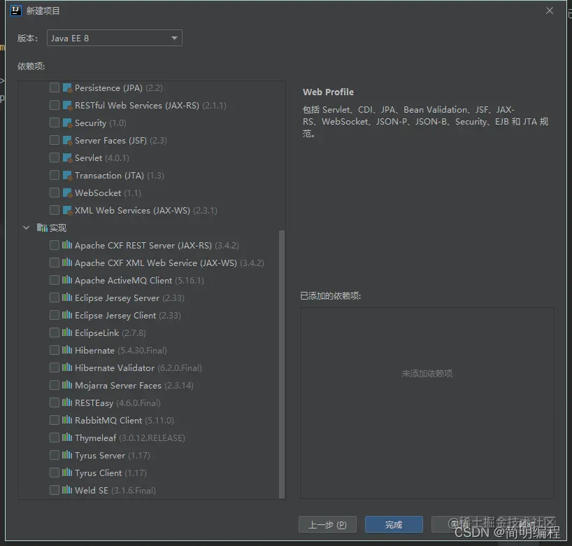Click the Security specification icon
Viewport: 572px width, 546px height.
[67, 123]
